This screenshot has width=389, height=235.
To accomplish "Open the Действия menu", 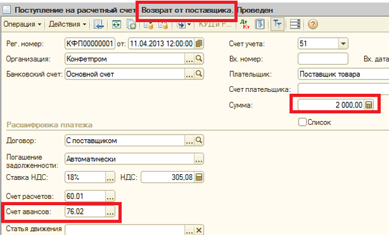I will pos(67,24).
